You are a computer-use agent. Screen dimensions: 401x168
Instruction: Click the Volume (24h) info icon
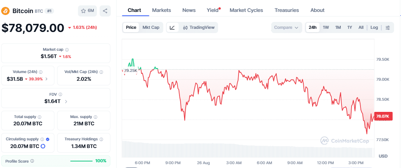pyautogui.click(x=41, y=72)
